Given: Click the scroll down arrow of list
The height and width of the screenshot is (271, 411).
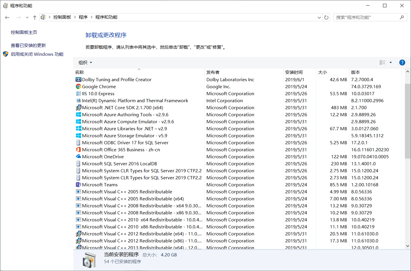Looking at the screenshot, I should coord(408,246).
